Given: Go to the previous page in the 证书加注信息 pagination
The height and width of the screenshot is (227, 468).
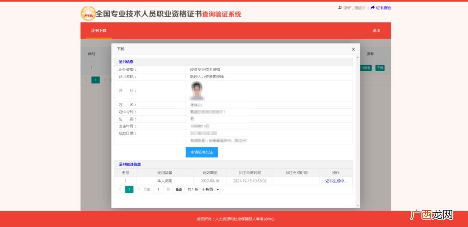Looking at the screenshot, I should click(x=120, y=190).
